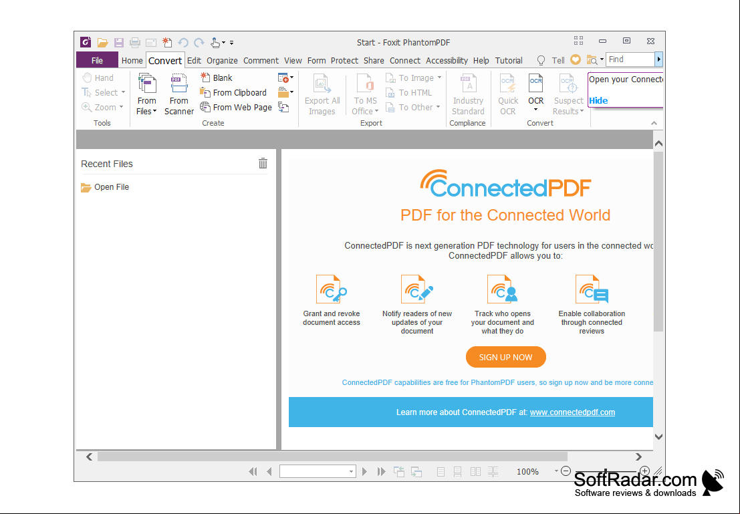The height and width of the screenshot is (514, 740).
Task: Click the touch mode hand icon
Action: click(215, 43)
